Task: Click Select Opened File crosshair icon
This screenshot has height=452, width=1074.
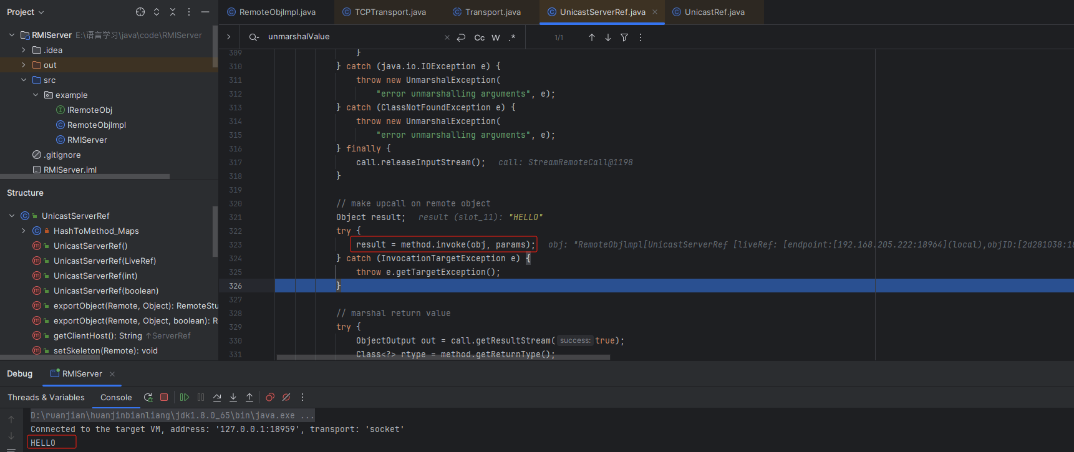Action: [x=140, y=12]
